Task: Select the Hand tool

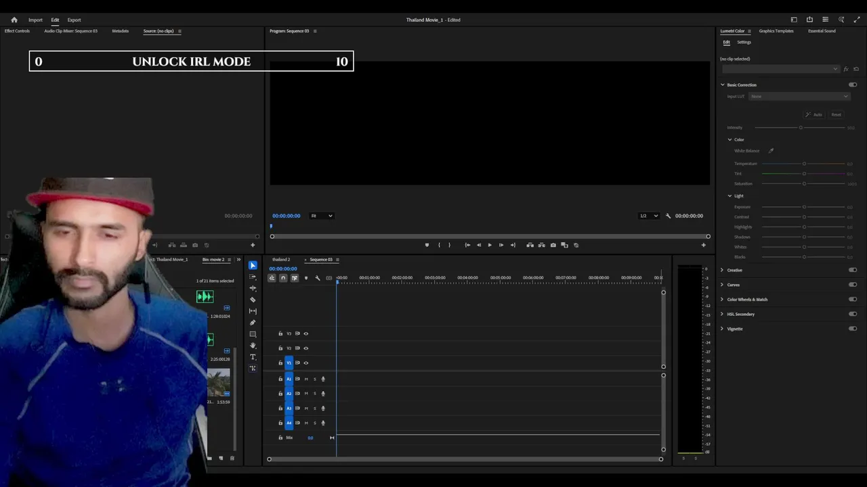Action: [x=253, y=346]
